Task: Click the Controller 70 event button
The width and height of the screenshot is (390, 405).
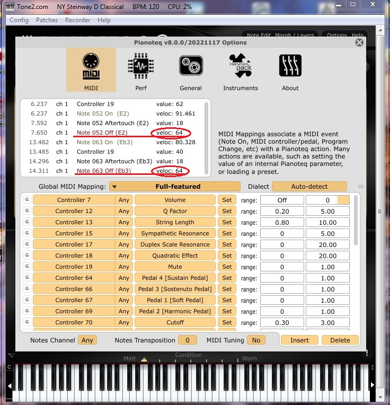Action: click(x=74, y=322)
